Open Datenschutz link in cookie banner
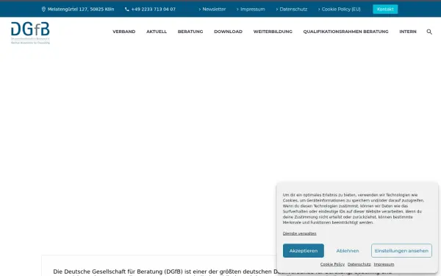Screen dimensions: 441x276 (x=359, y=264)
